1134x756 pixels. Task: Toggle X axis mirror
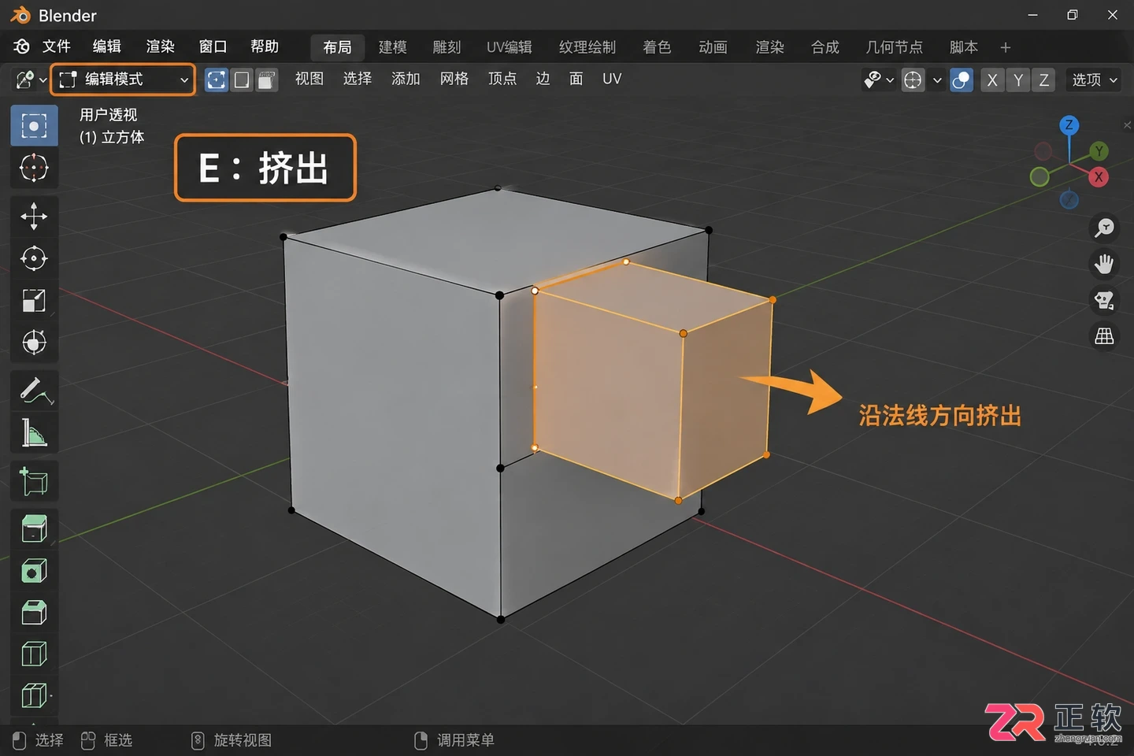[992, 80]
